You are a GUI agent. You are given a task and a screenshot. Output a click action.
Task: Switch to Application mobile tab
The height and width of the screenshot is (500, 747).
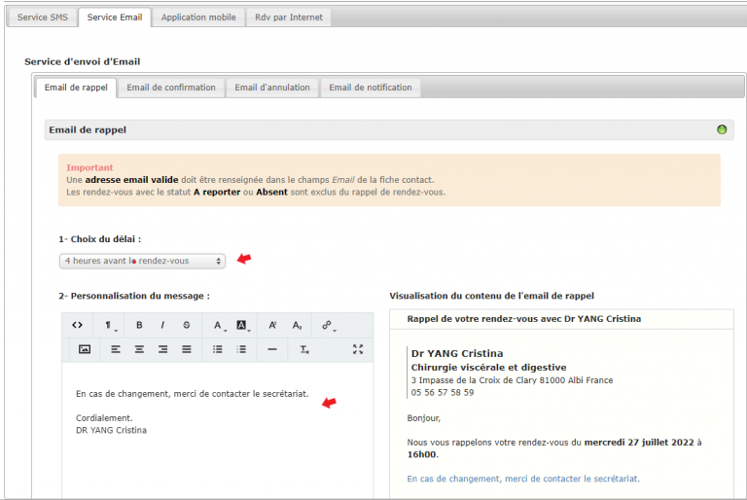[x=198, y=18]
